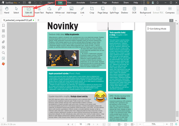Click the page number input field
The width and height of the screenshot is (179, 126).
coord(81,124)
